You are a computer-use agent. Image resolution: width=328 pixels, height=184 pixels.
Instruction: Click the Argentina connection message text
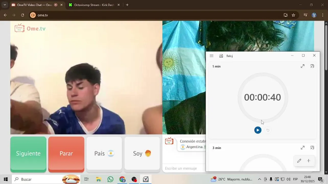(193, 144)
